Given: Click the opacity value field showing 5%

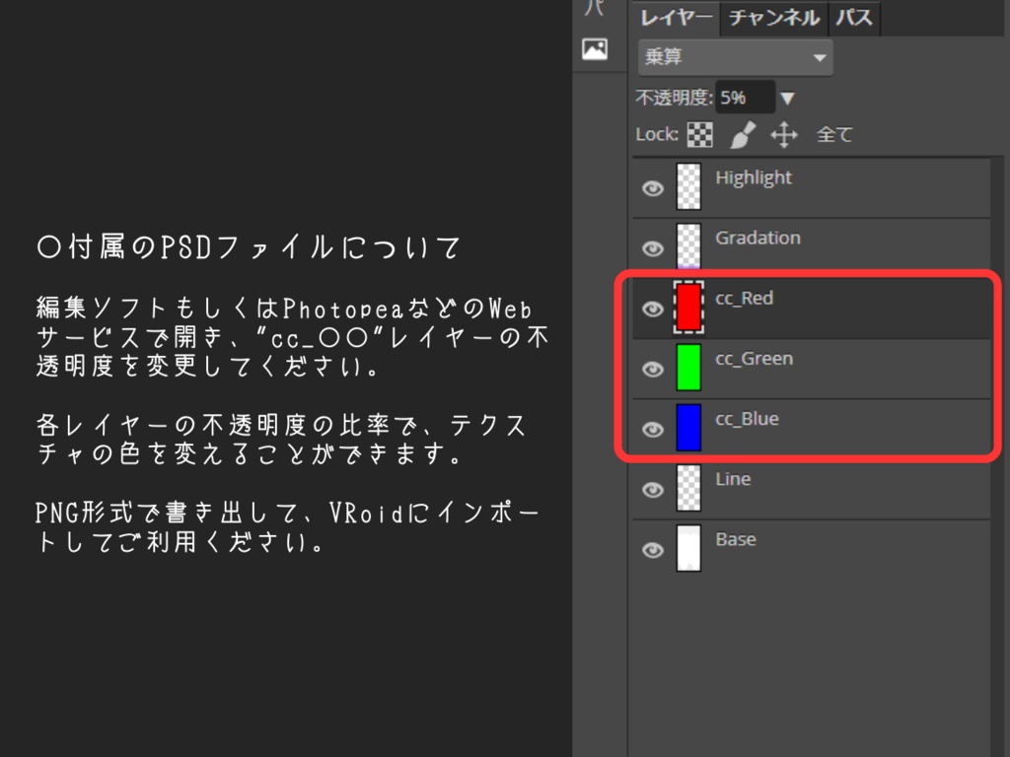Looking at the screenshot, I should (746, 97).
